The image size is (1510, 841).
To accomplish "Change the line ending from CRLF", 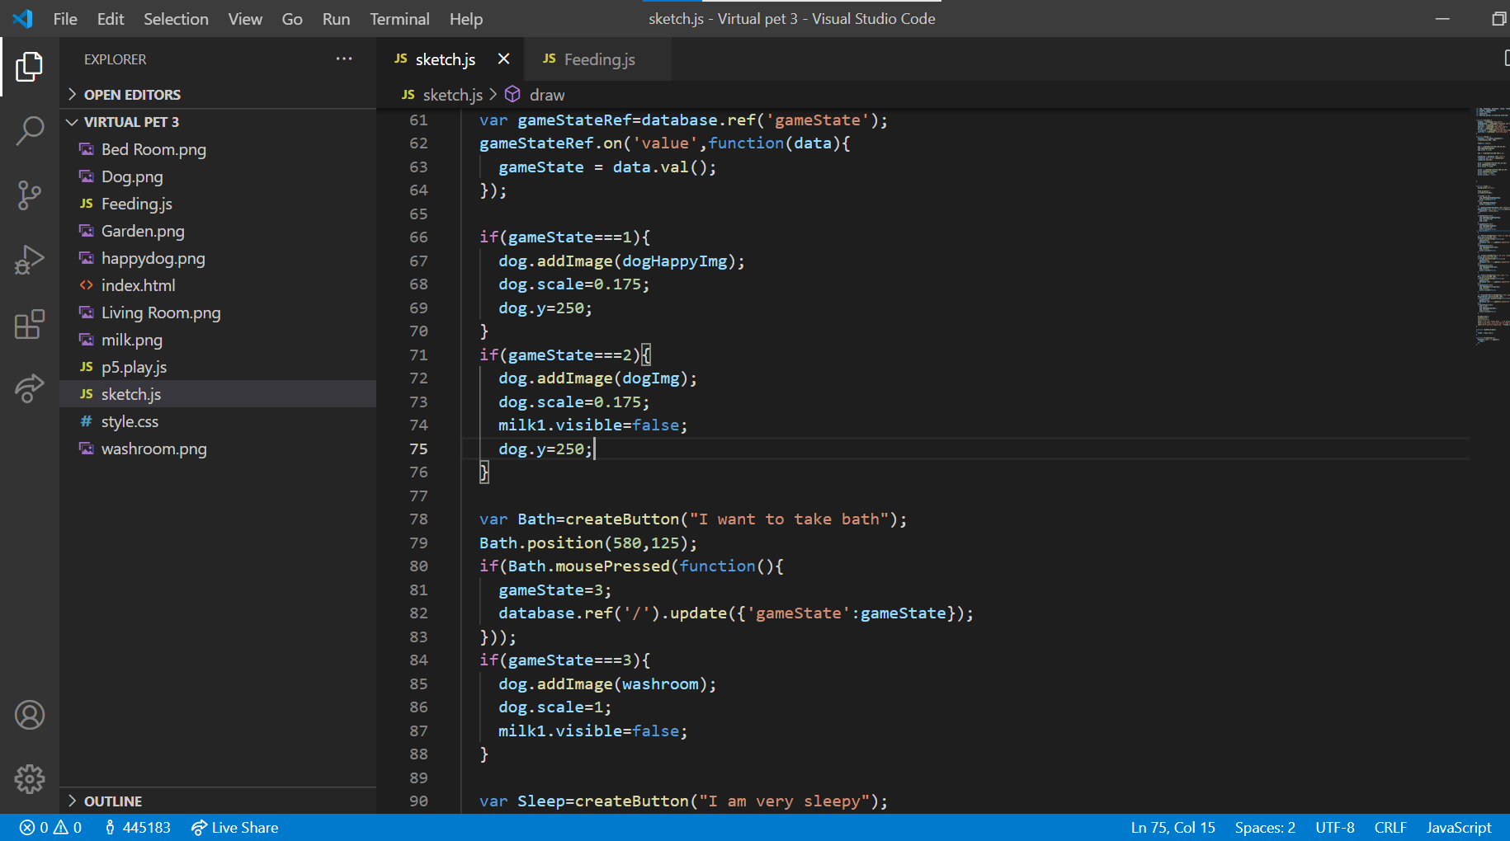I will click(1390, 827).
